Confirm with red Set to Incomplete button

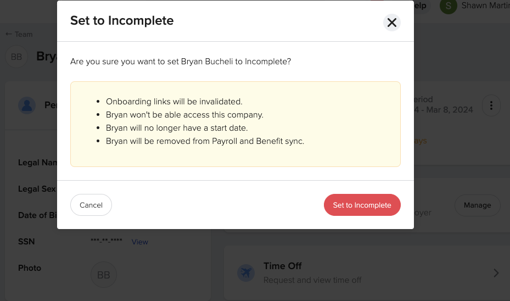pyautogui.click(x=362, y=205)
